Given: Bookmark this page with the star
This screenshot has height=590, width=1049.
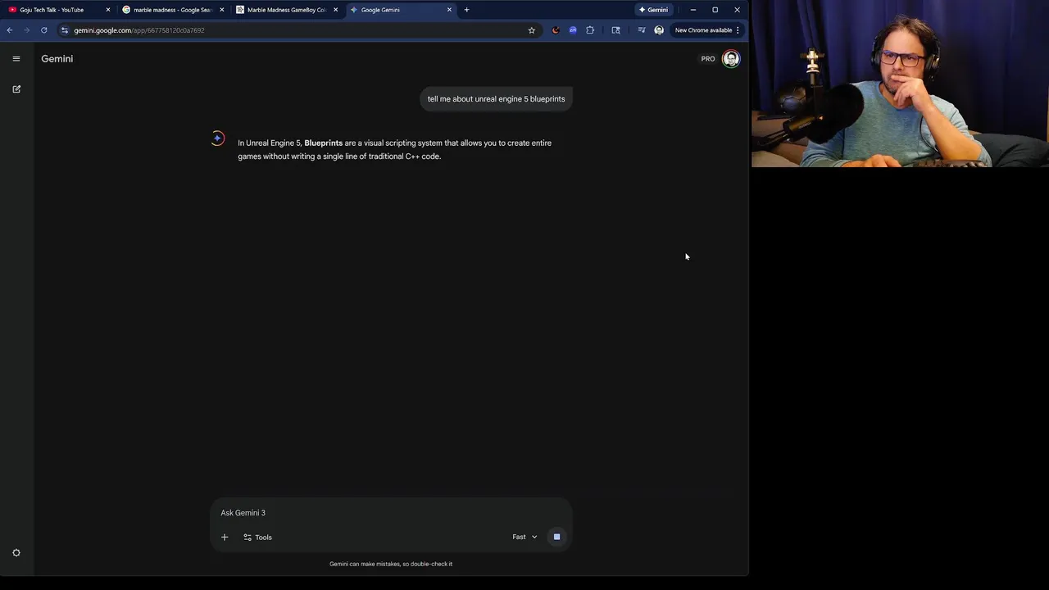Looking at the screenshot, I should coord(531,30).
